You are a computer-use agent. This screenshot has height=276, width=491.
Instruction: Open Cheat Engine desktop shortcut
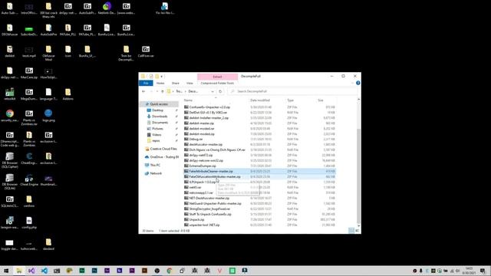click(29, 181)
